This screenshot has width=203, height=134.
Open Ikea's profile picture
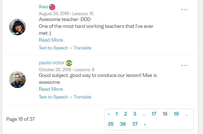click(x=17, y=27)
